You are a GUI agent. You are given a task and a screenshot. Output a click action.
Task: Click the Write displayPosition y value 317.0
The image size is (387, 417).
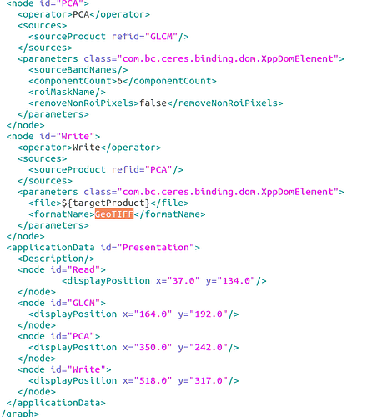[205, 380]
